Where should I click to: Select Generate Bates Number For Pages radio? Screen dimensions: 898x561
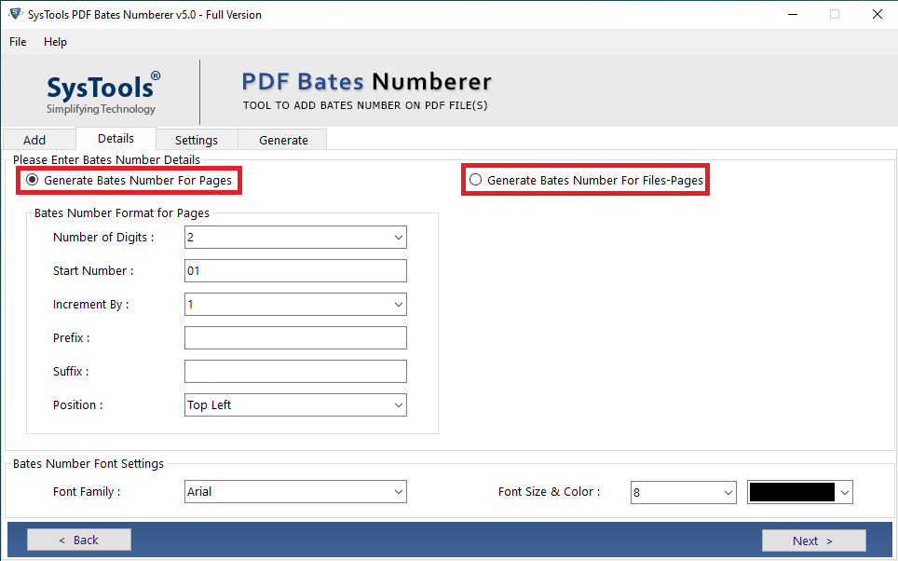(33, 180)
